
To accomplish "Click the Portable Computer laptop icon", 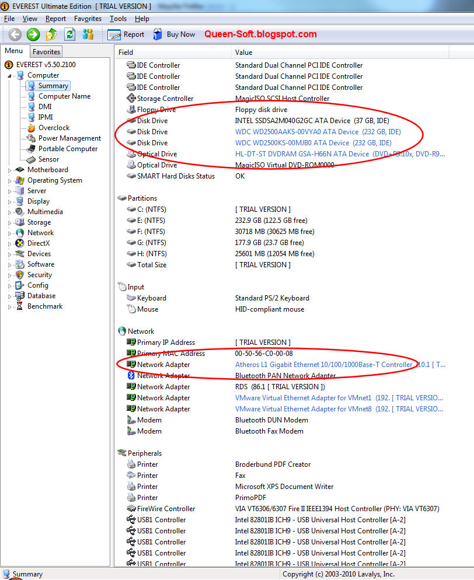I will click(31, 149).
